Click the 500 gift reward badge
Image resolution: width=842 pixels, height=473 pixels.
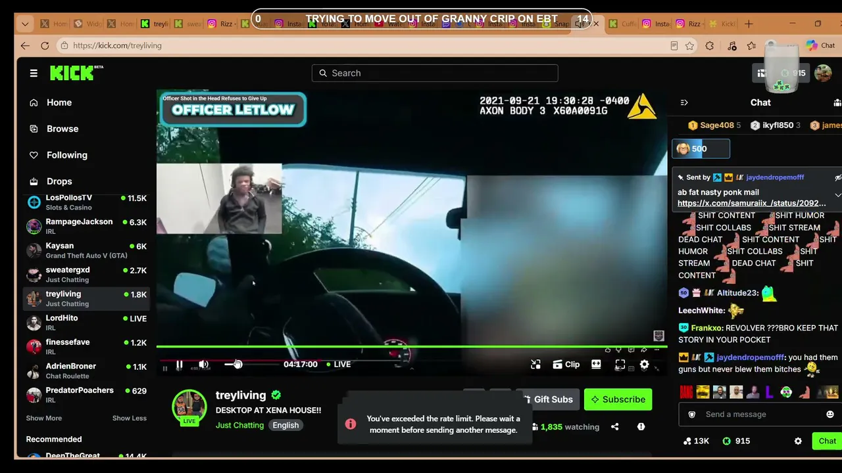pos(701,149)
